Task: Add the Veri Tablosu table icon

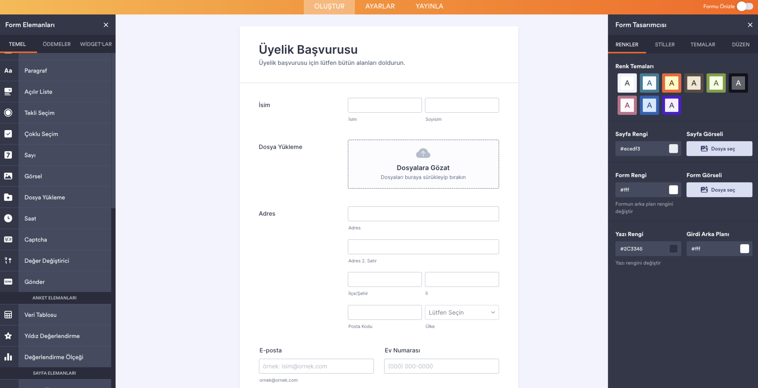Action: (x=8, y=315)
